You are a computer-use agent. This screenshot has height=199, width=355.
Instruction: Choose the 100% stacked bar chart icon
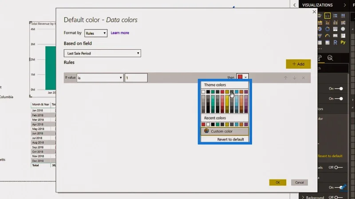point(335,16)
